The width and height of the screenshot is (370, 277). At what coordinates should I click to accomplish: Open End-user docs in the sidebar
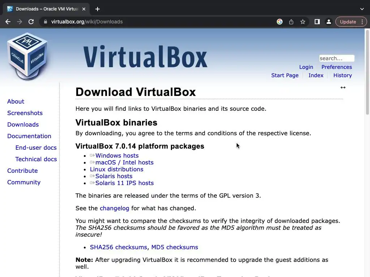coord(36,148)
